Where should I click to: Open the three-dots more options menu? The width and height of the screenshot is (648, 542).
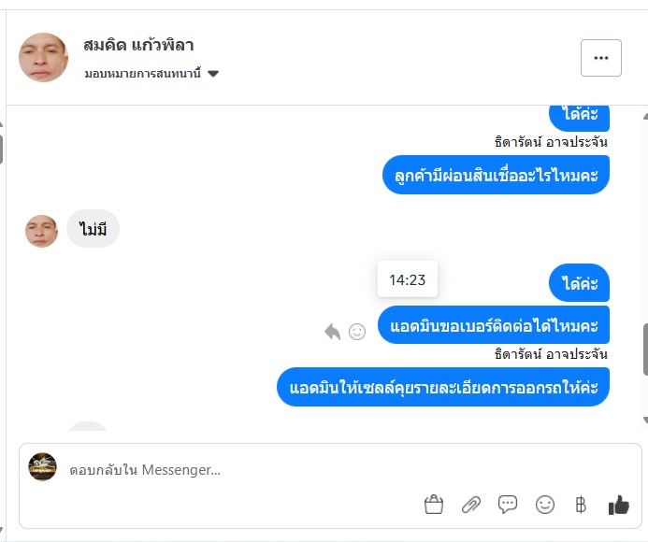600,58
